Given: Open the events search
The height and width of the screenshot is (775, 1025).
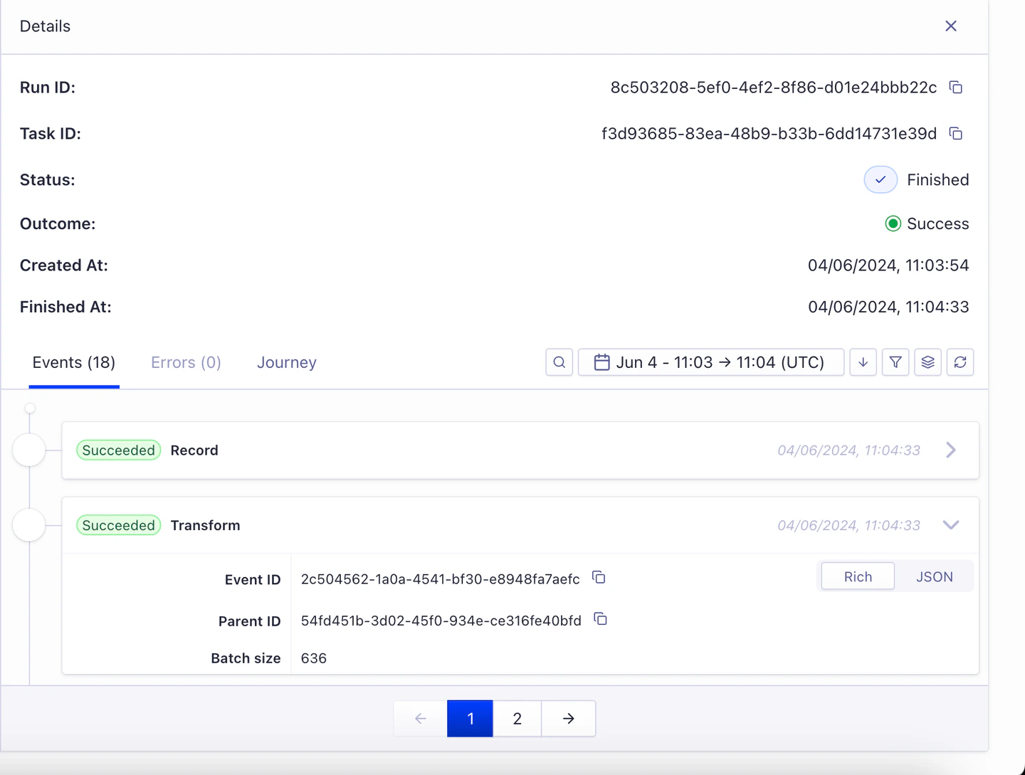Looking at the screenshot, I should pyautogui.click(x=559, y=362).
